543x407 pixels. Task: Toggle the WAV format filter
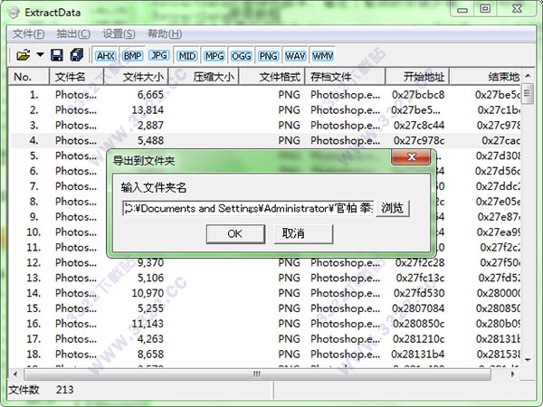295,56
